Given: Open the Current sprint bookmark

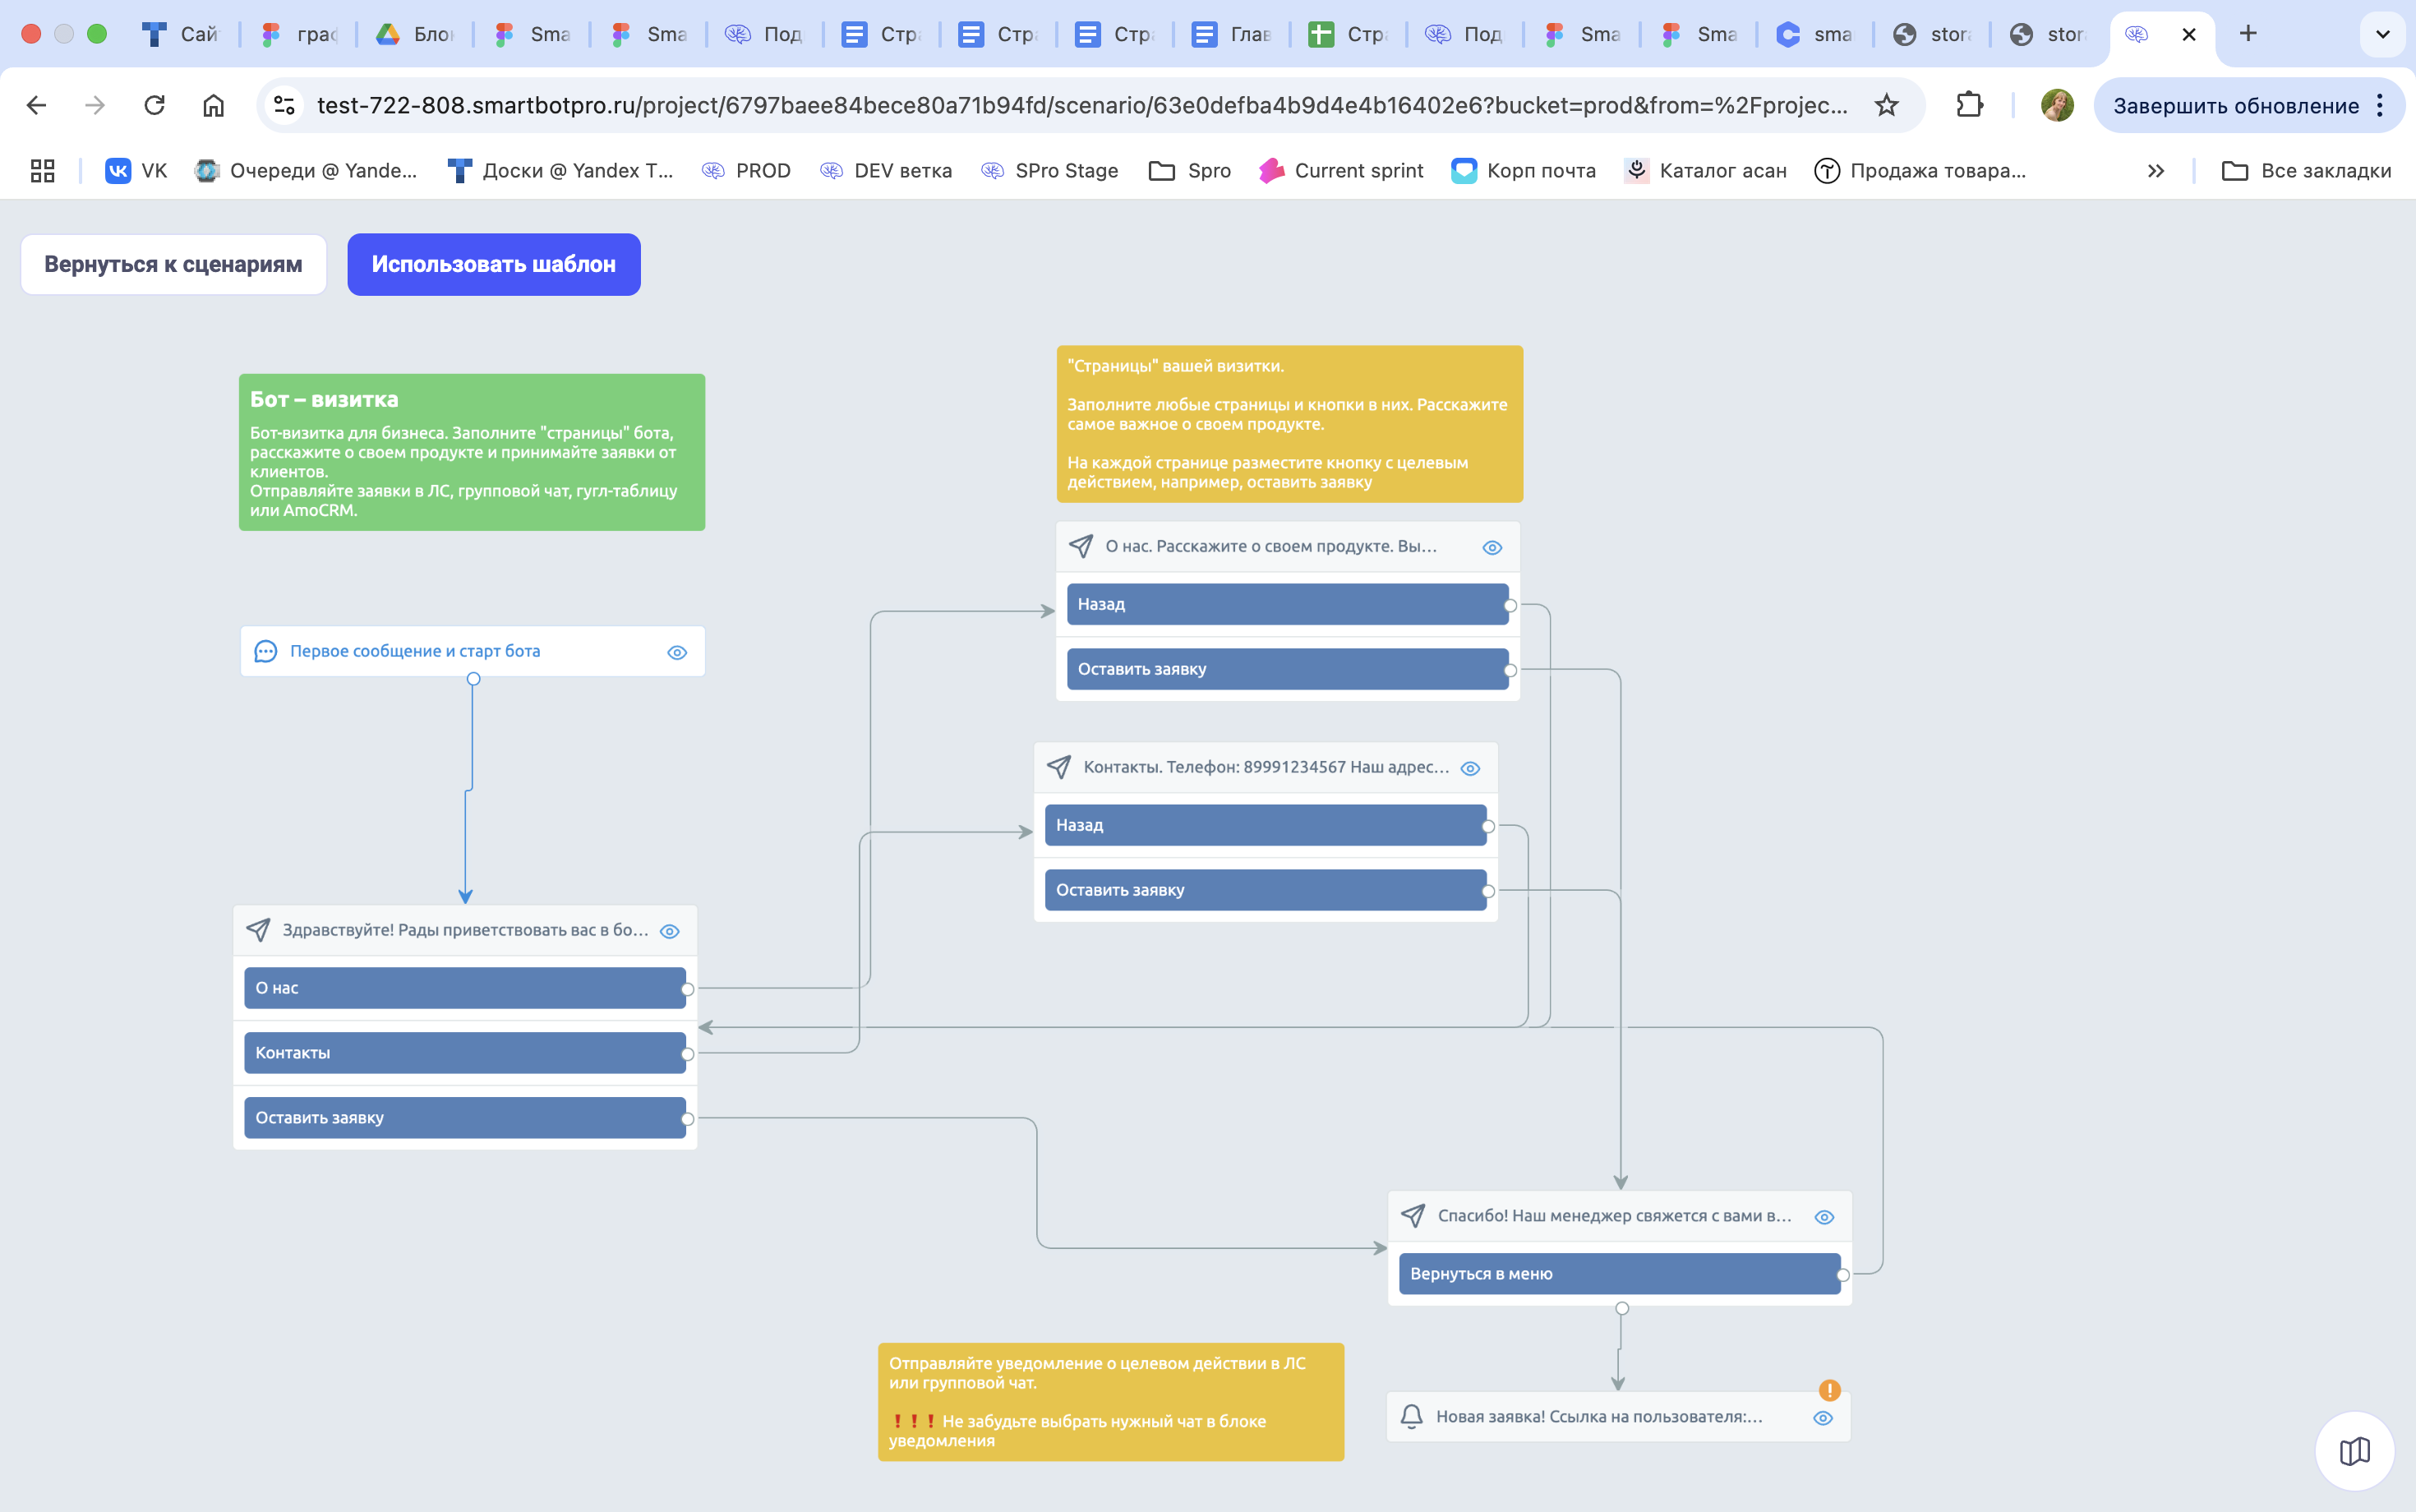Looking at the screenshot, I should tap(1340, 171).
